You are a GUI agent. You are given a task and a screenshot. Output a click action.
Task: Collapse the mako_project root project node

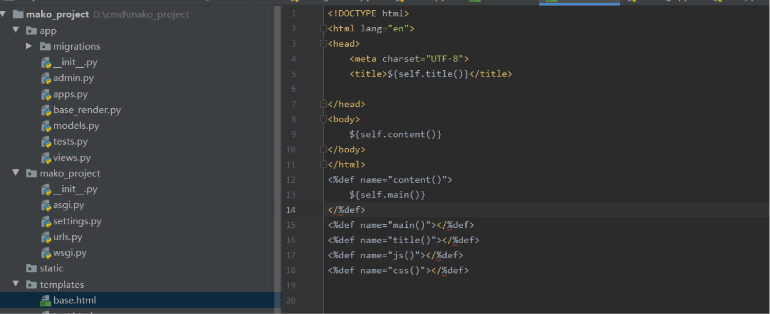click(x=4, y=14)
